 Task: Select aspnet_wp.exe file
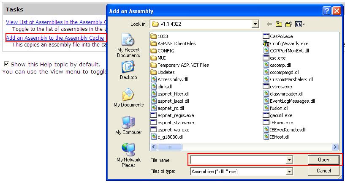pos(170,130)
